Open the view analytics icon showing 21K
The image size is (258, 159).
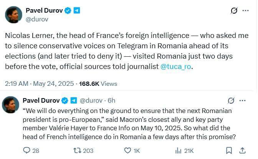tap(177, 151)
